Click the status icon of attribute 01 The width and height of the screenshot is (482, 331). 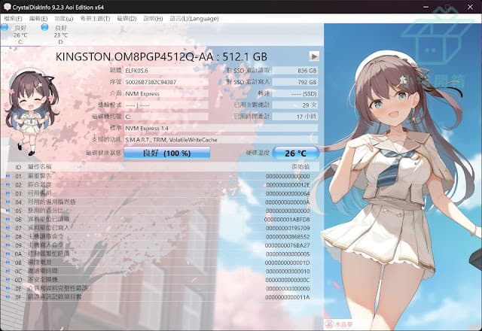pyautogui.click(x=8, y=176)
